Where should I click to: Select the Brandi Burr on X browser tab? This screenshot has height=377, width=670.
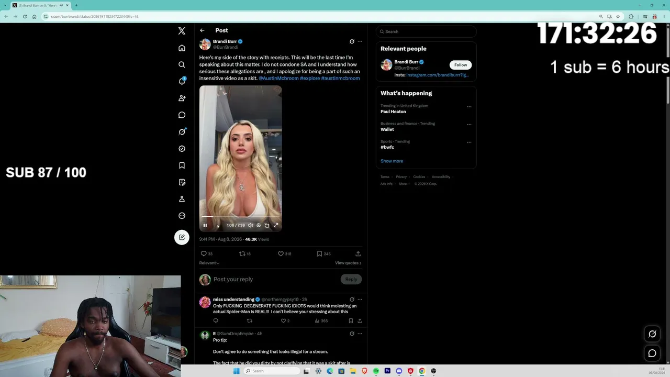click(x=41, y=5)
